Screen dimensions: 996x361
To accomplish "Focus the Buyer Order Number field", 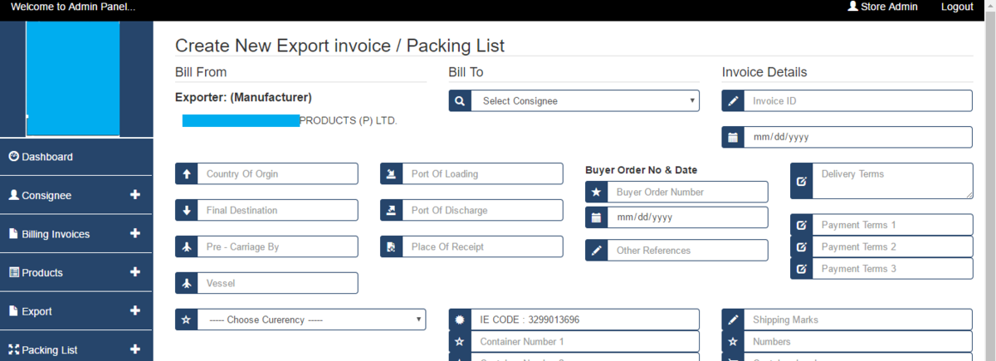I will (x=687, y=193).
